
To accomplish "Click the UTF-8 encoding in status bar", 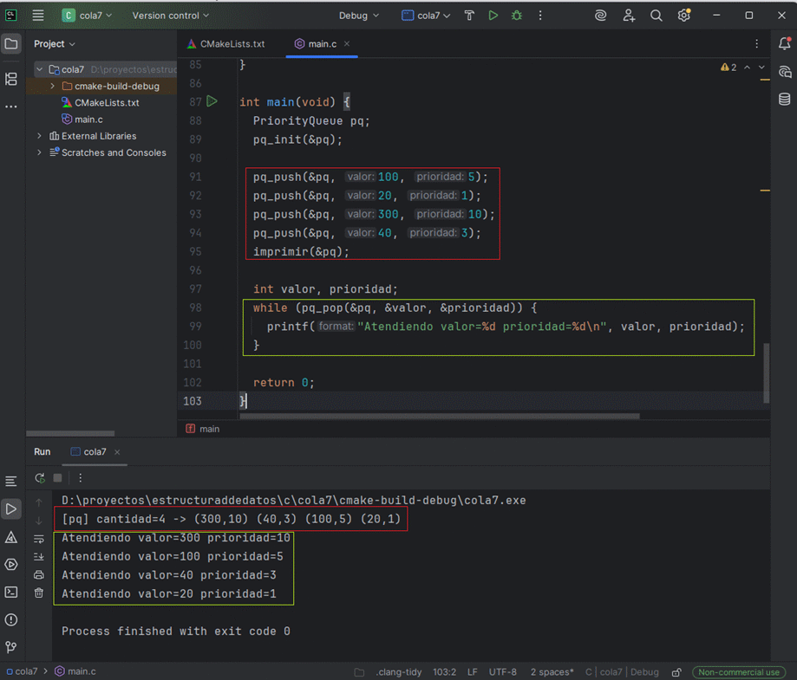I will [x=502, y=672].
